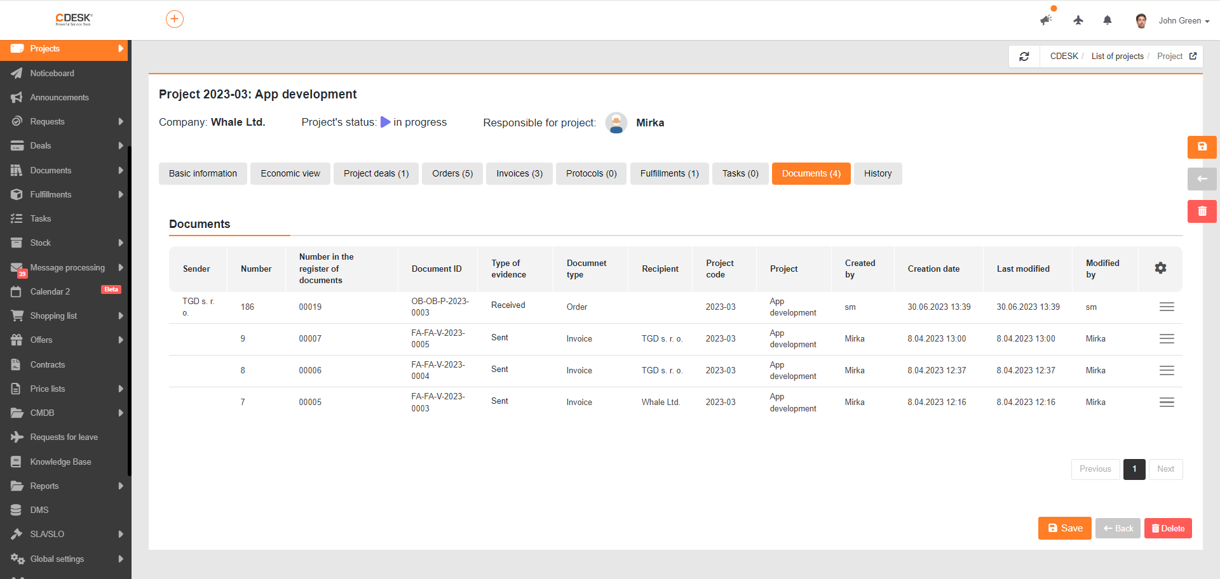Open Requests for leave in sidebar
This screenshot has height=579, width=1220.
click(64, 437)
